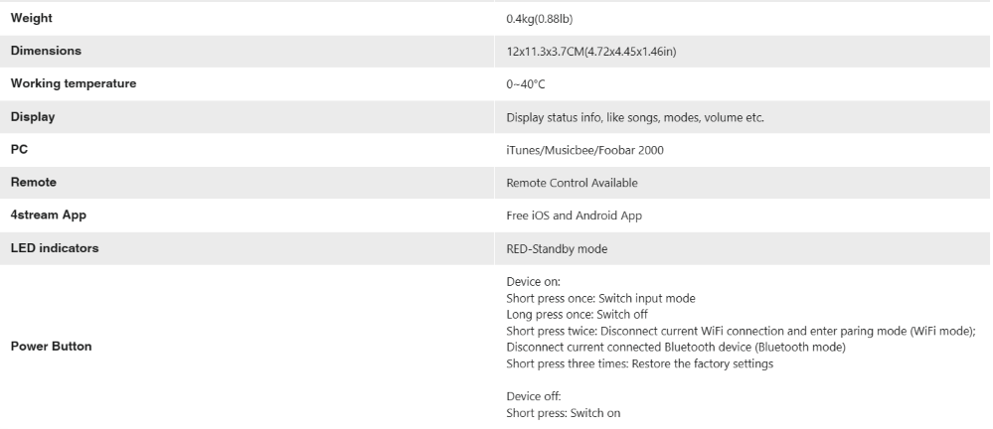Click the Display row label

(33, 117)
